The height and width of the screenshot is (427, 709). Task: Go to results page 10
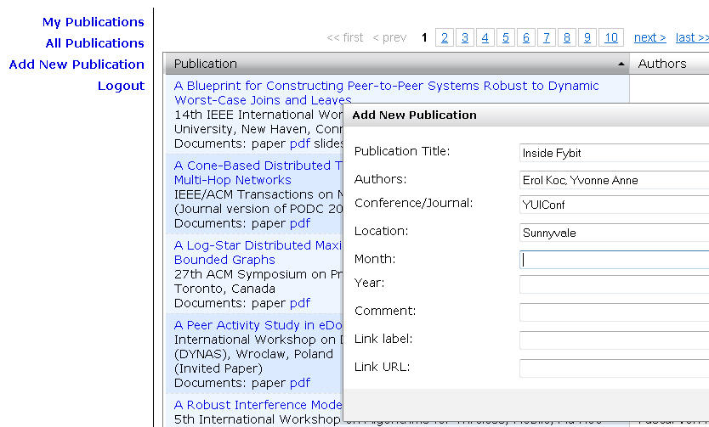(x=611, y=37)
